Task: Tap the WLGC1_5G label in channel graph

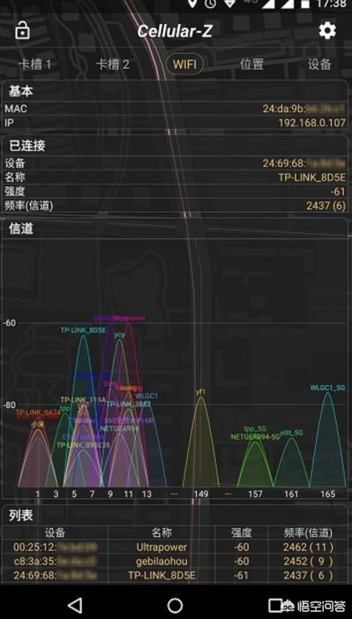Action: [x=327, y=388]
